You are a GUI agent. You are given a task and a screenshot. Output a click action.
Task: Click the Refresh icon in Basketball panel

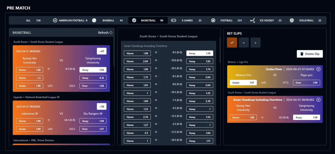point(111,33)
